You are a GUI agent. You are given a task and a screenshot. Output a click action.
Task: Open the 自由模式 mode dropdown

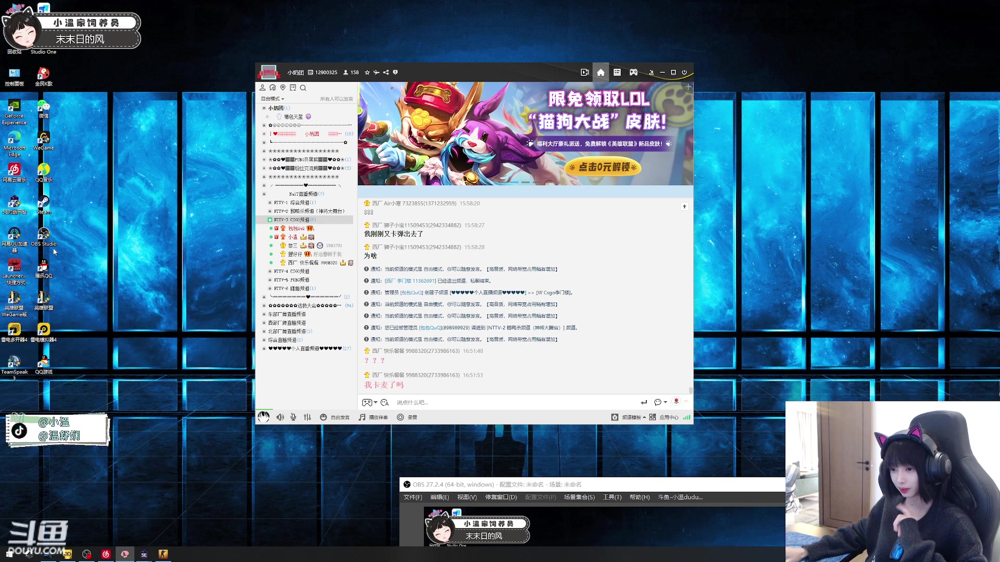click(272, 98)
